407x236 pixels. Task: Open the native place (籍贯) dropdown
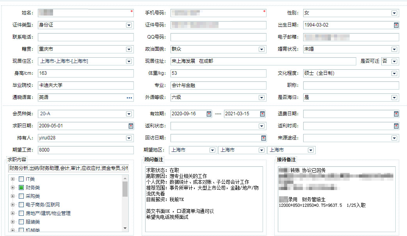pos(129,49)
